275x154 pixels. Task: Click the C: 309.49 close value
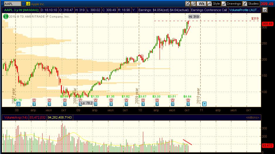[x=109, y=10]
